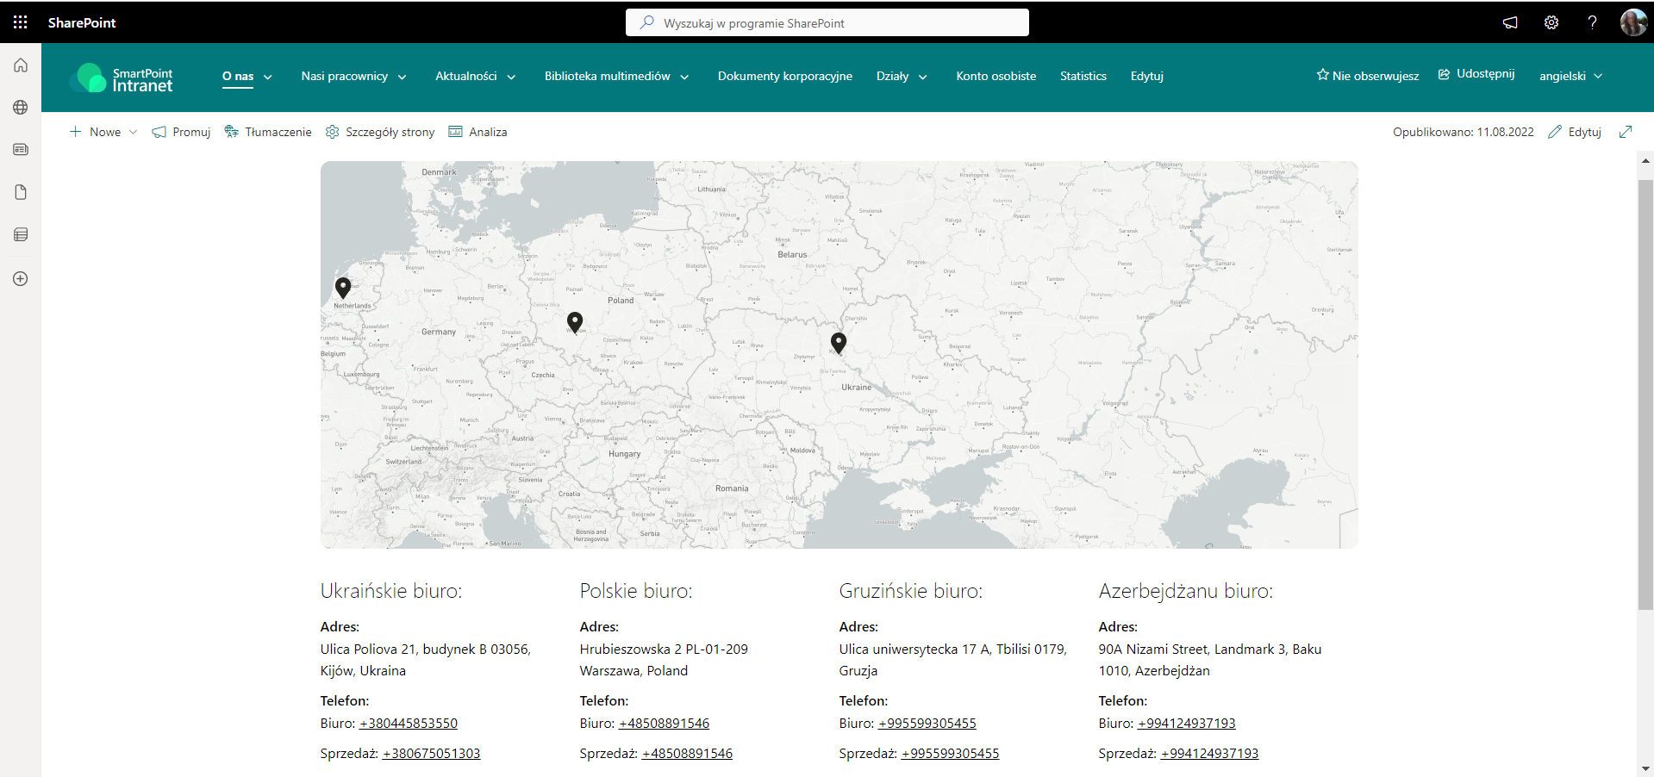Click the Create plus icon in sidebar
This screenshot has width=1654, height=777.
(x=21, y=279)
